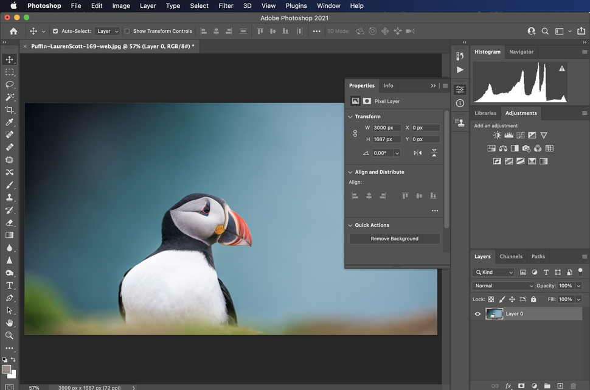This screenshot has height=390, width=590.
Task: Enable Show Transform Controls
Action: coord(127,31)
